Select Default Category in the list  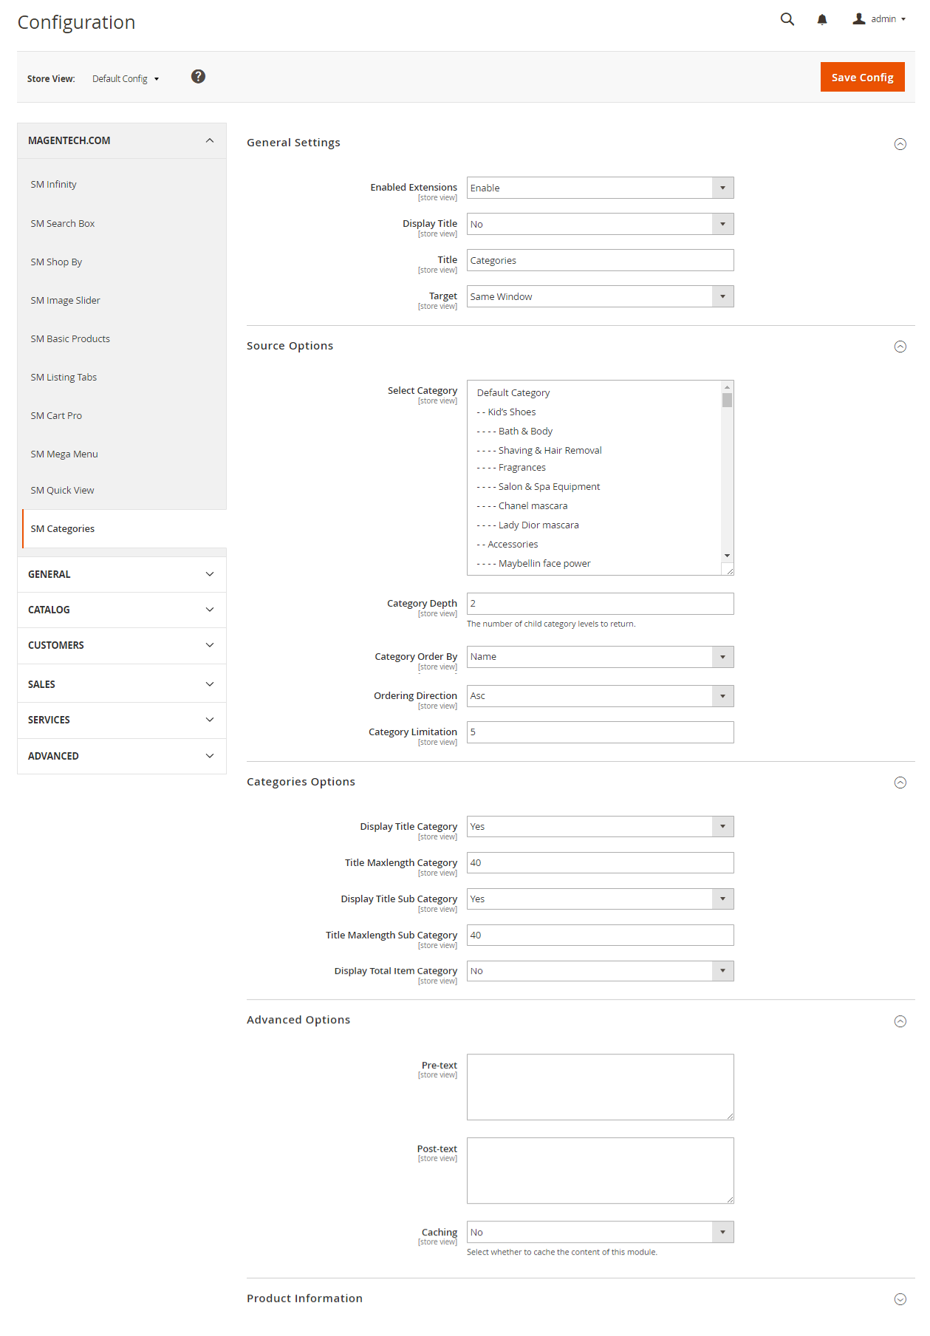pyautogui.click(x=513, y=393)
